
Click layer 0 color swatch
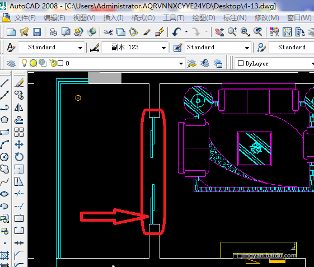[60, 63]
